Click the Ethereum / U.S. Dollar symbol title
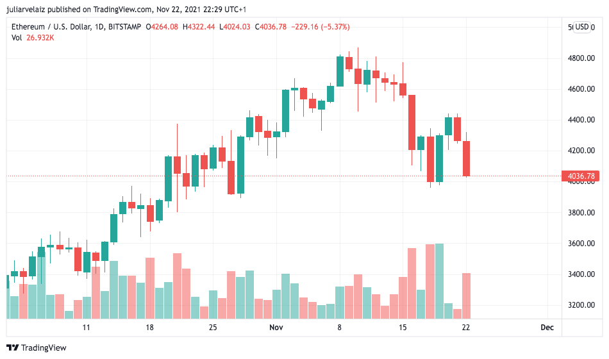Screen dimensions: 609x359 click(51, 27)
